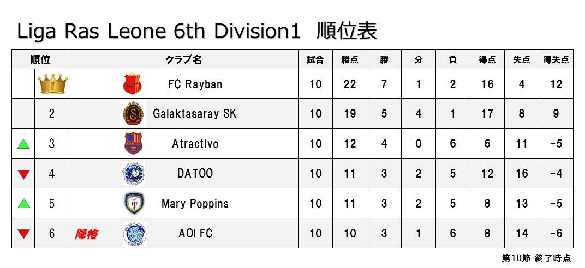Click the FC Rayban club crest

click(x=133, y=84)
